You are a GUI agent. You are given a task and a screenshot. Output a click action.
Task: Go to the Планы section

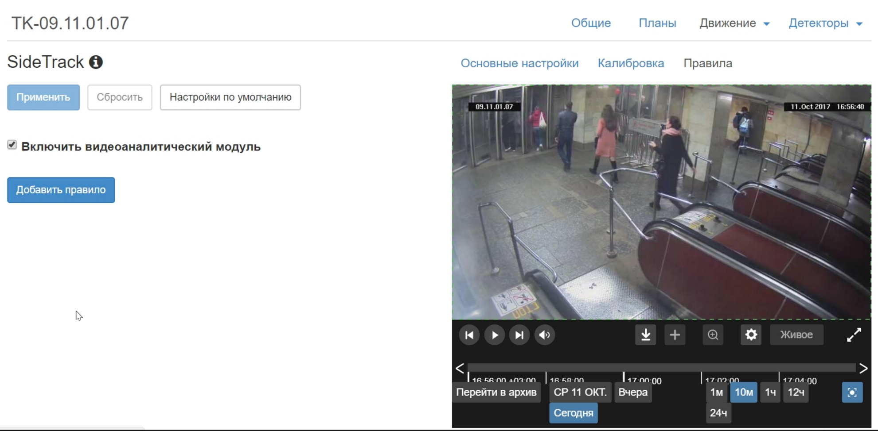[657, 23]
